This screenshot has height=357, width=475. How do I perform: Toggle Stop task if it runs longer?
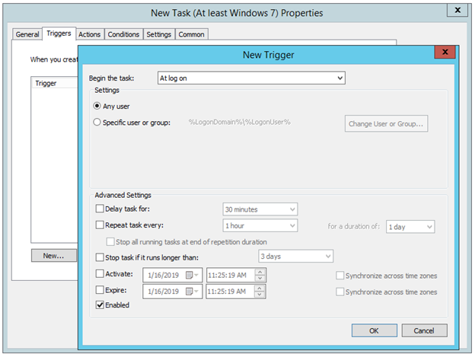(99, 258)
